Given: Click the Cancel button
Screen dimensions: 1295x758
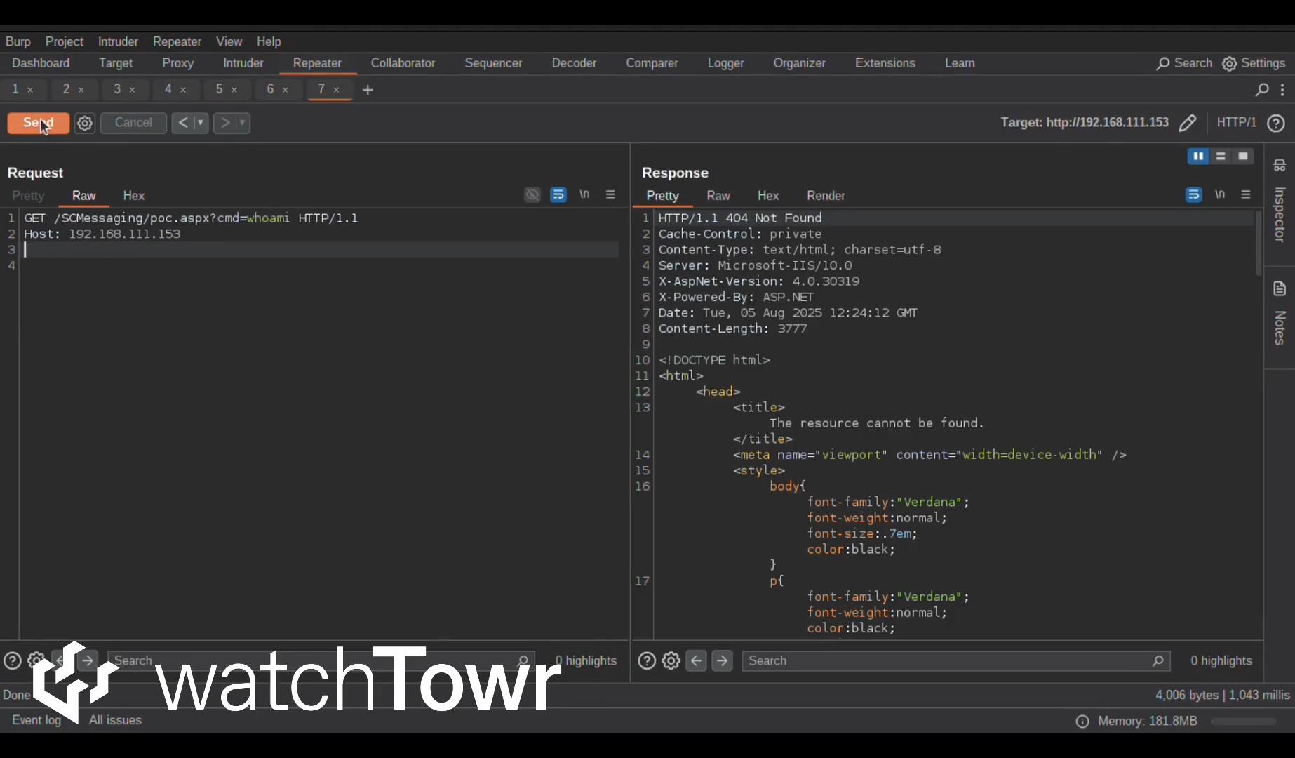Looking at the screenshot, I should [133, 123].
